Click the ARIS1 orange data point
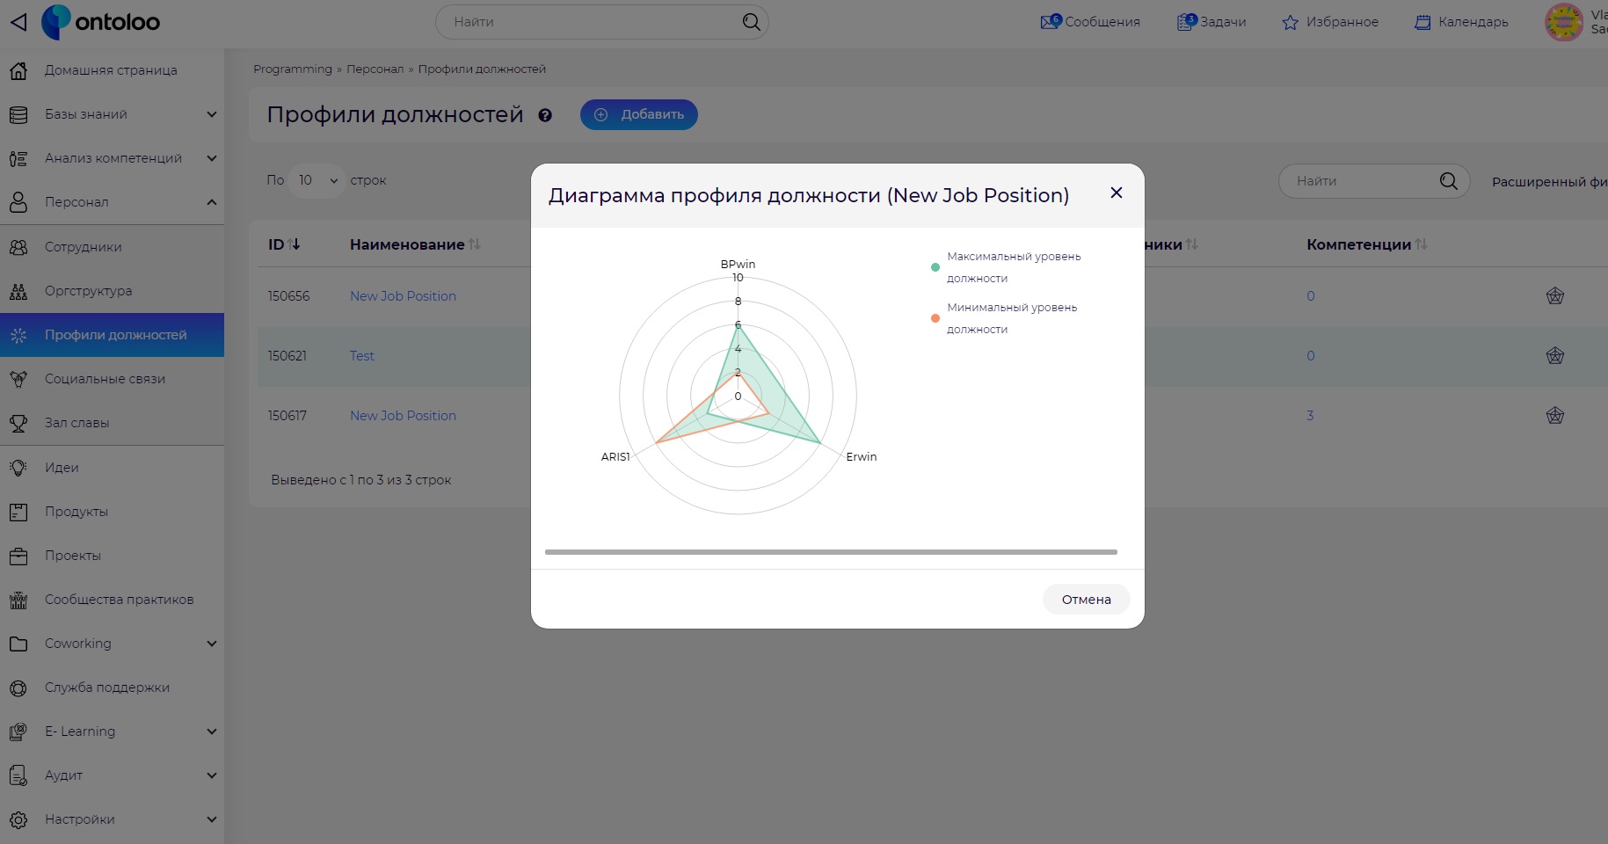Viewport: 1608px width, 844px height. (656, 443)
